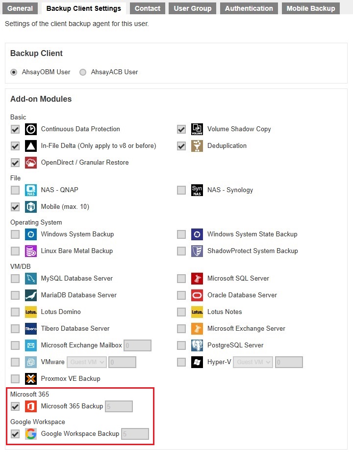
Task: Click the Windows System State Backup icon
Action: tap(197, 234)
